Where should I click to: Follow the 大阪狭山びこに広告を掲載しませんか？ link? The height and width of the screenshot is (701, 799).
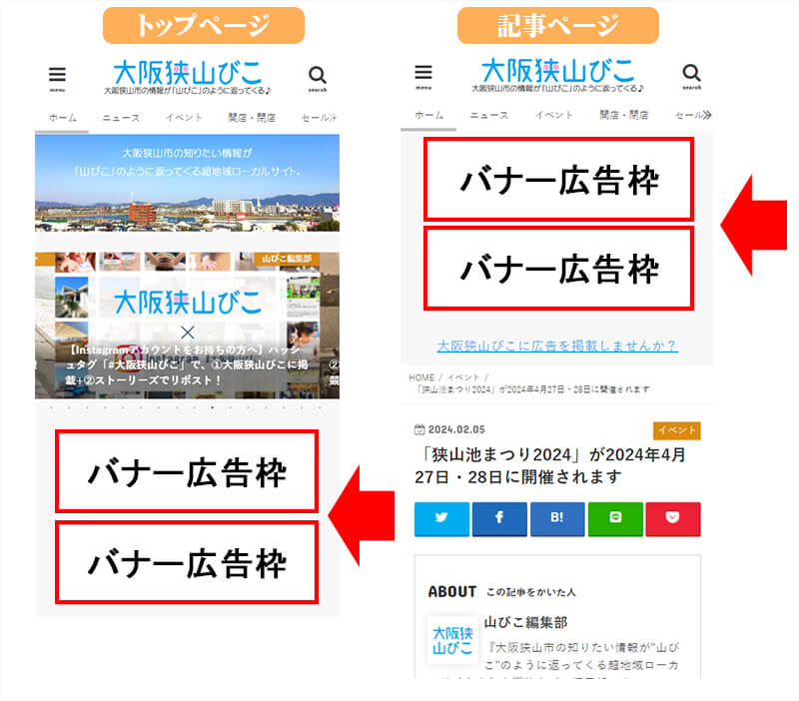(557, 346)
